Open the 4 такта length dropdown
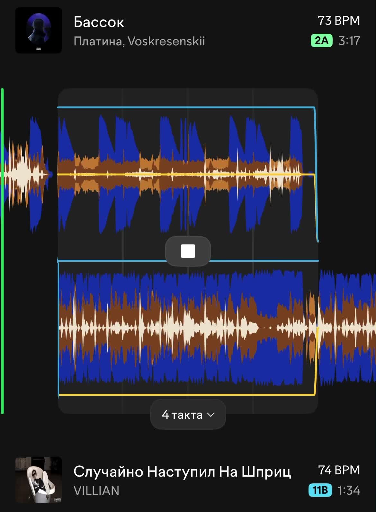The width and height of the screenshot is (376, 512). tap(188, 414)
